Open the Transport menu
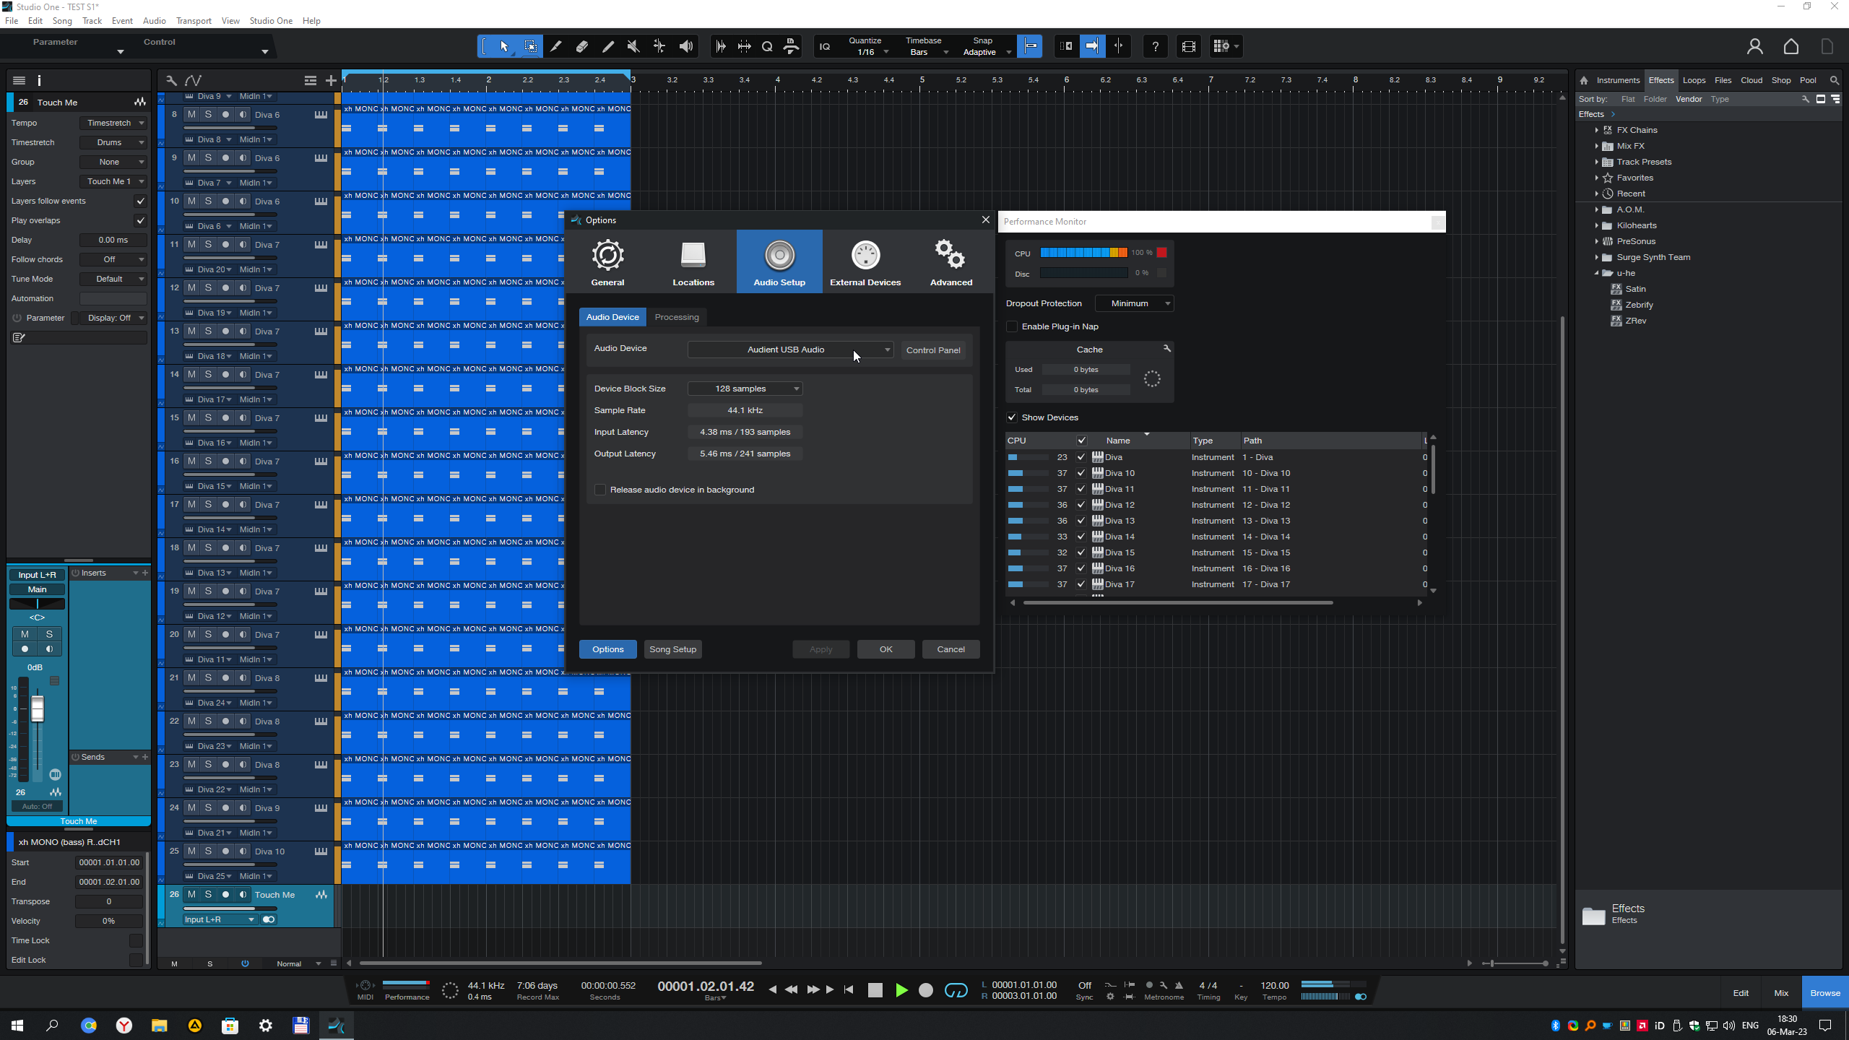Viewport: 1849px width, 1040px height. 194,21
